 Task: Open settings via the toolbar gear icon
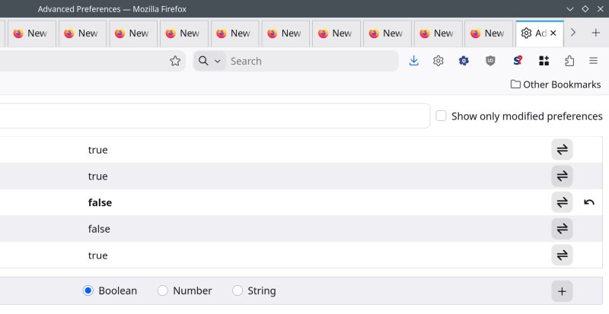coord(438,61)
